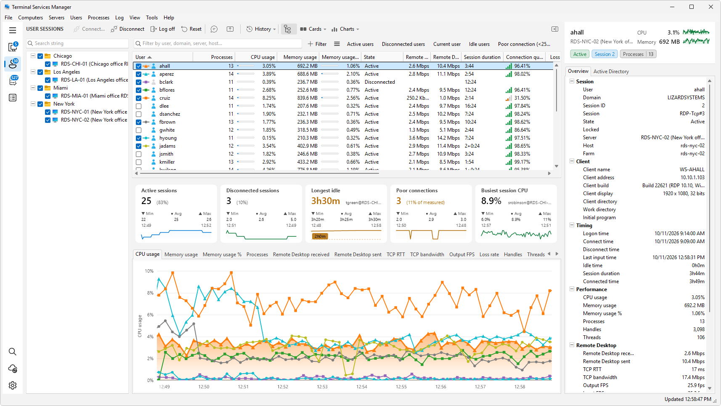Switch to the Memory usage chart tab
The width and height of the screenshot is (721, 406).
coord(181,255)
